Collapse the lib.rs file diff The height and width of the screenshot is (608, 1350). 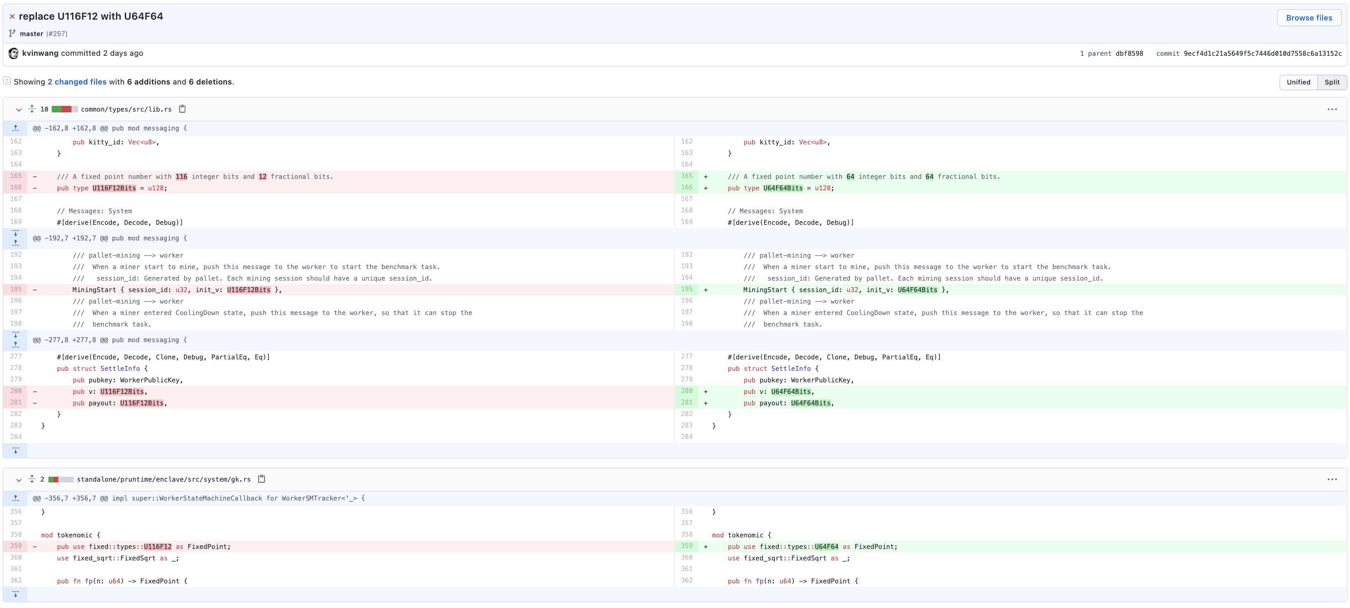(x=19, y=110)
